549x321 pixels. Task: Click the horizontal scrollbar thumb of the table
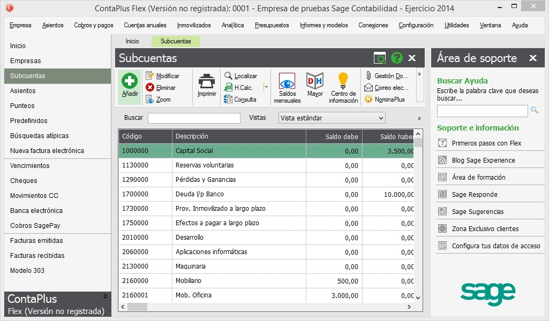(x=137, y=307)
